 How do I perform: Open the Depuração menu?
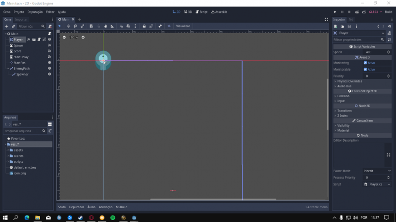(x=35, y=11)
